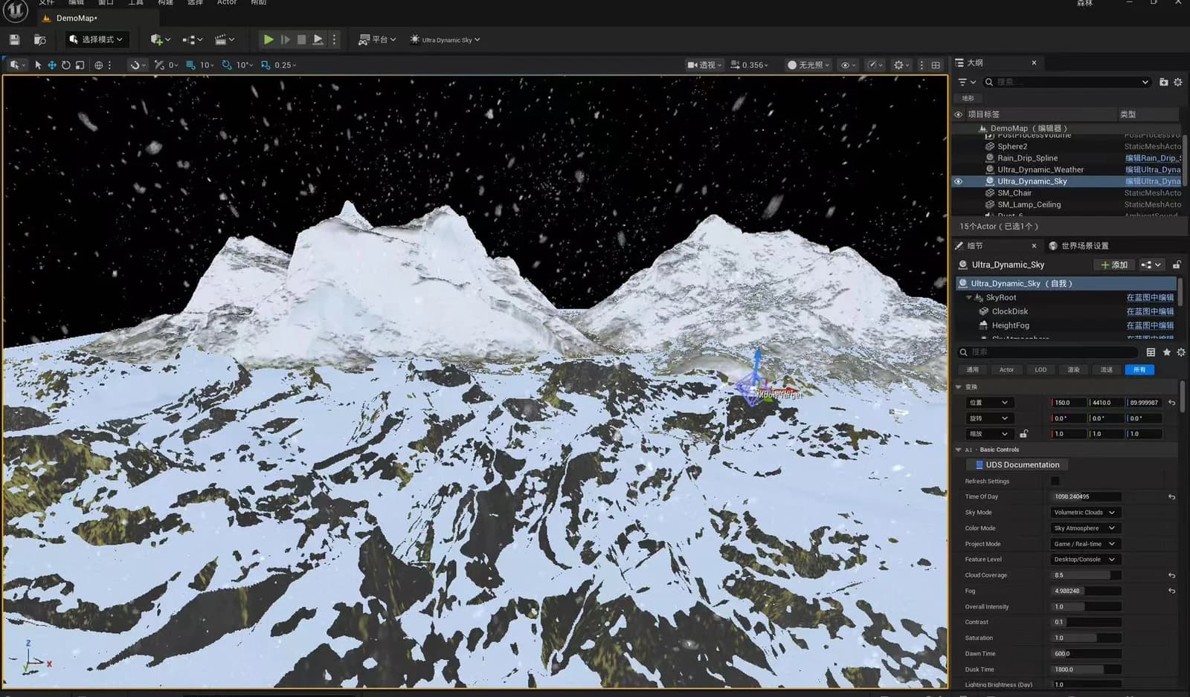Open the Sky Mode Volumetric Clouds dropdown
The image size is (1190, 697).
click(x=1085, y=513)
